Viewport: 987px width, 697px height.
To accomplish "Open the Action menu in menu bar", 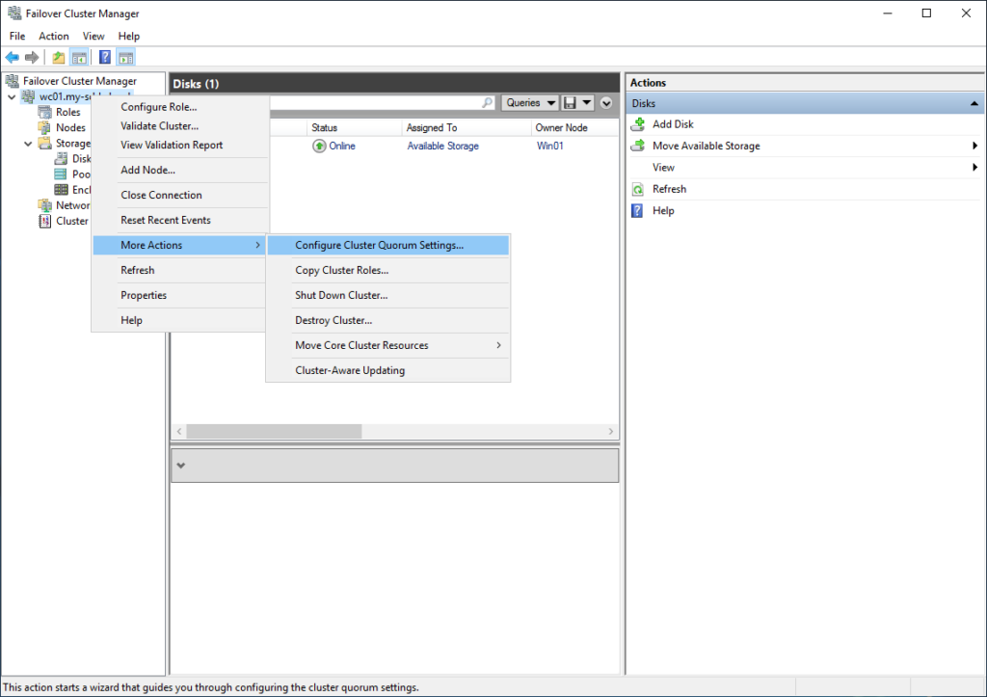I will click(x=54, y=37).
